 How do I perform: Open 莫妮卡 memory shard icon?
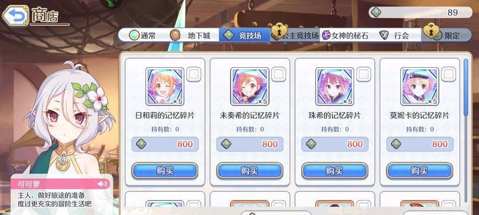(420, 87)
